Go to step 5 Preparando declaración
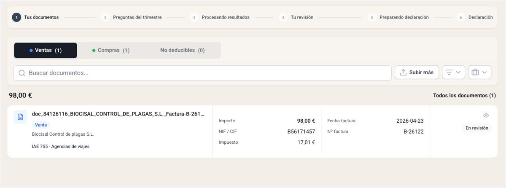Screen dimensions: 506x188 click(398, 17)
